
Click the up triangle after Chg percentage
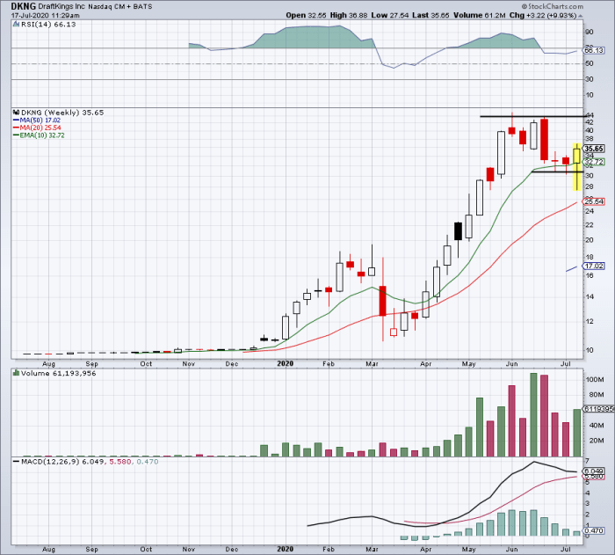point(581,16)
